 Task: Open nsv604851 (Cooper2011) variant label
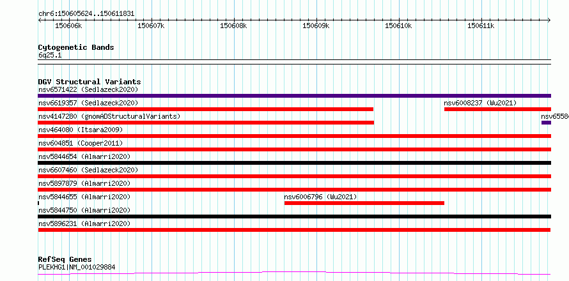tap(81, 143)
